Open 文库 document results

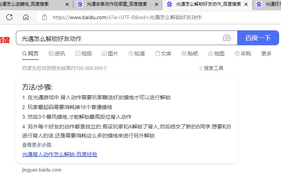coord(163,54)
